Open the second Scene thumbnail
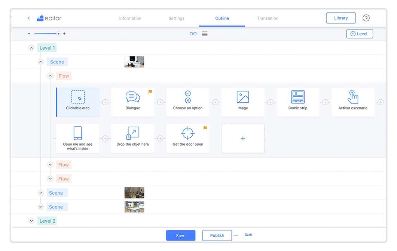 (x=134, y=193)
